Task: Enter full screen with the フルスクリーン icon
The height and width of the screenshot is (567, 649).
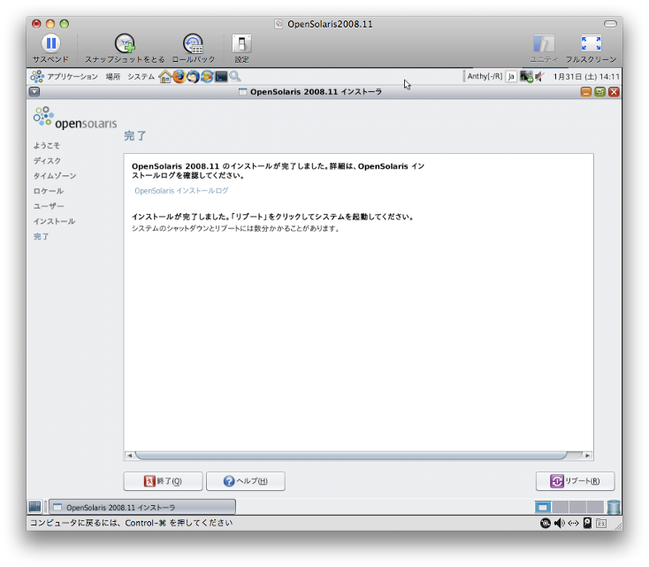Action: [591, 42]
